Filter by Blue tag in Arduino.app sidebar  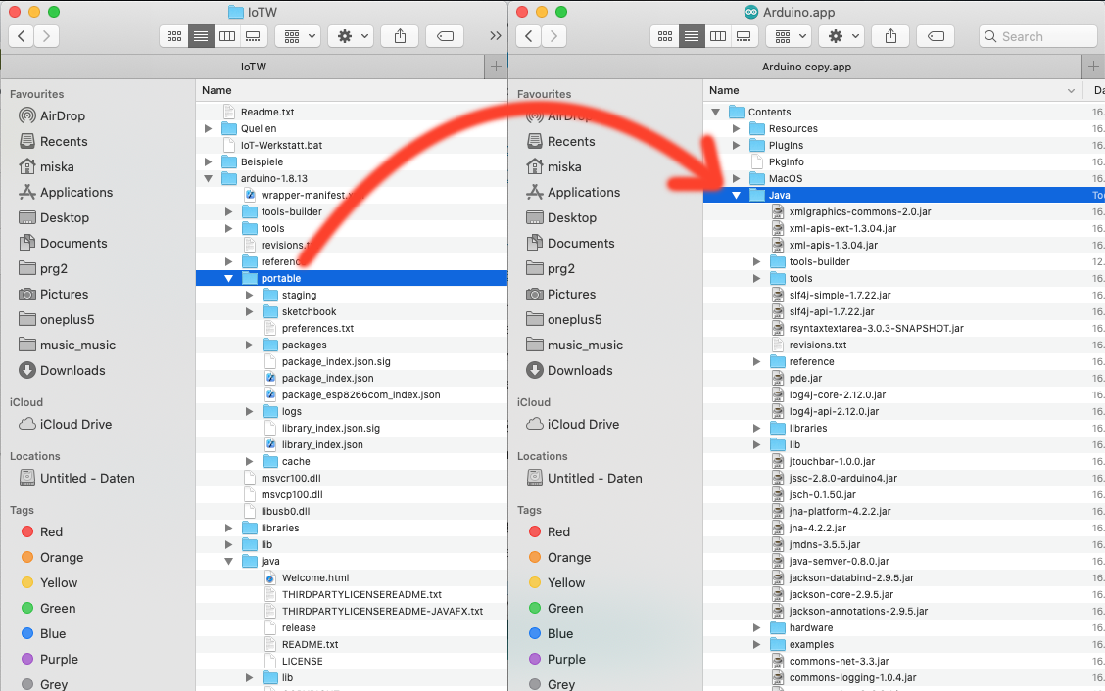coord(560,633)
